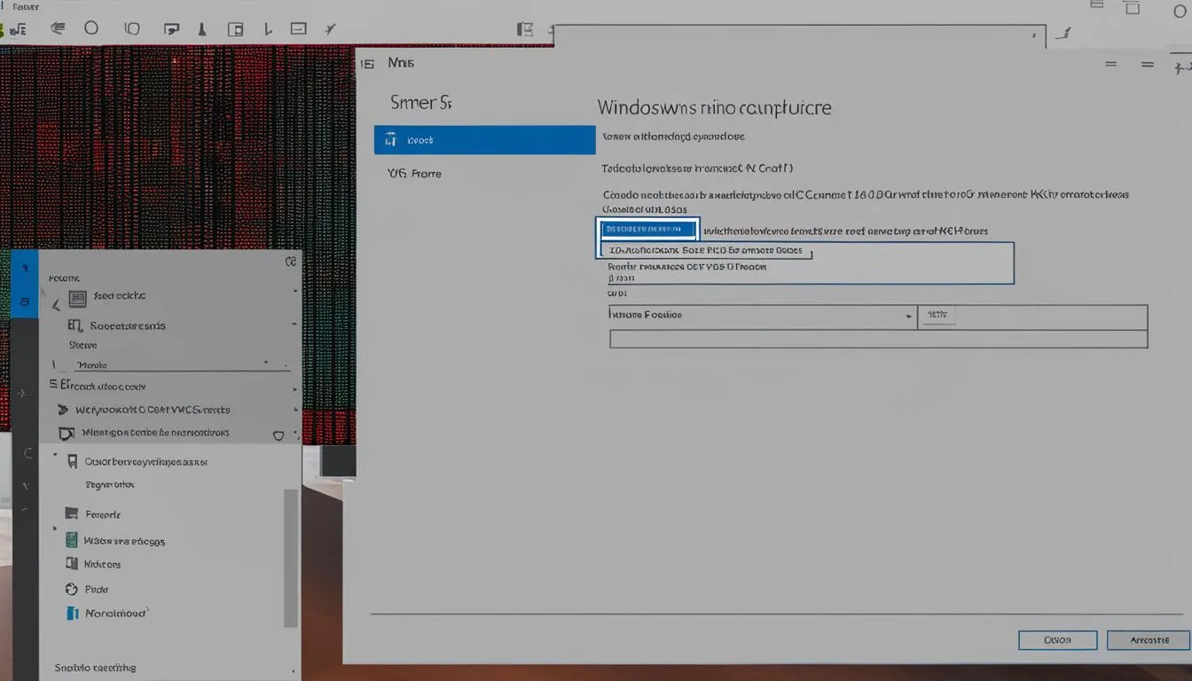Image resolution: width=1192 pixels, height=681 pixels.
Task: Click 'Snobiio raeciitirig' at the left panel's bottom
Action: click(95, 668)
